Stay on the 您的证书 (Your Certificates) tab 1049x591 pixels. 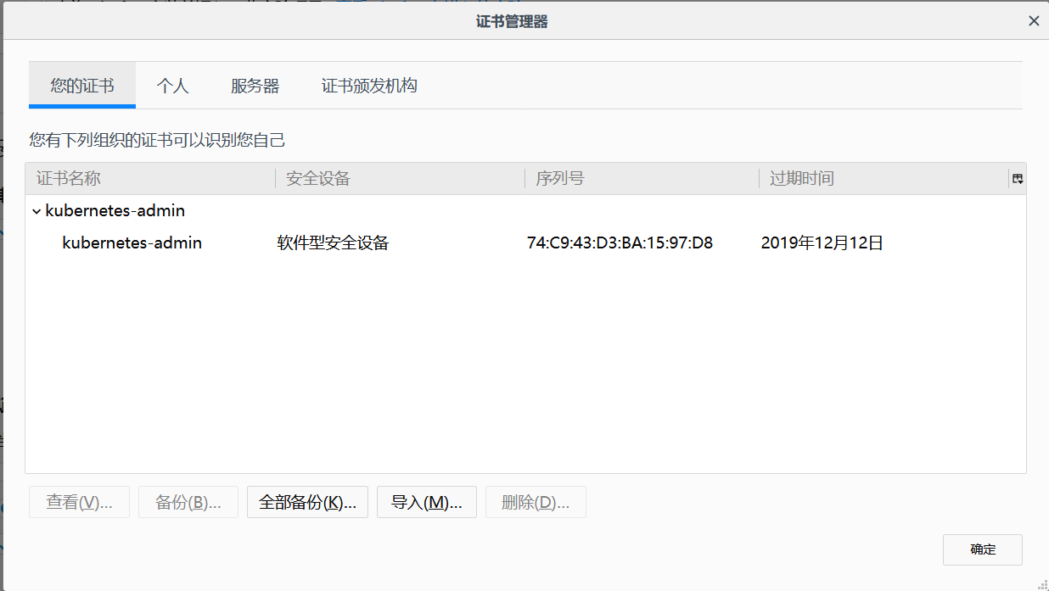coord(81,85)
